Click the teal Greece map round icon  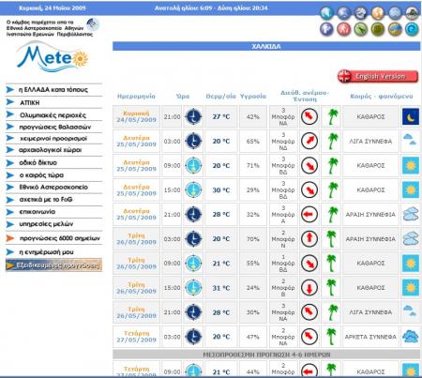pyautogui.click(x=326, y=13)
